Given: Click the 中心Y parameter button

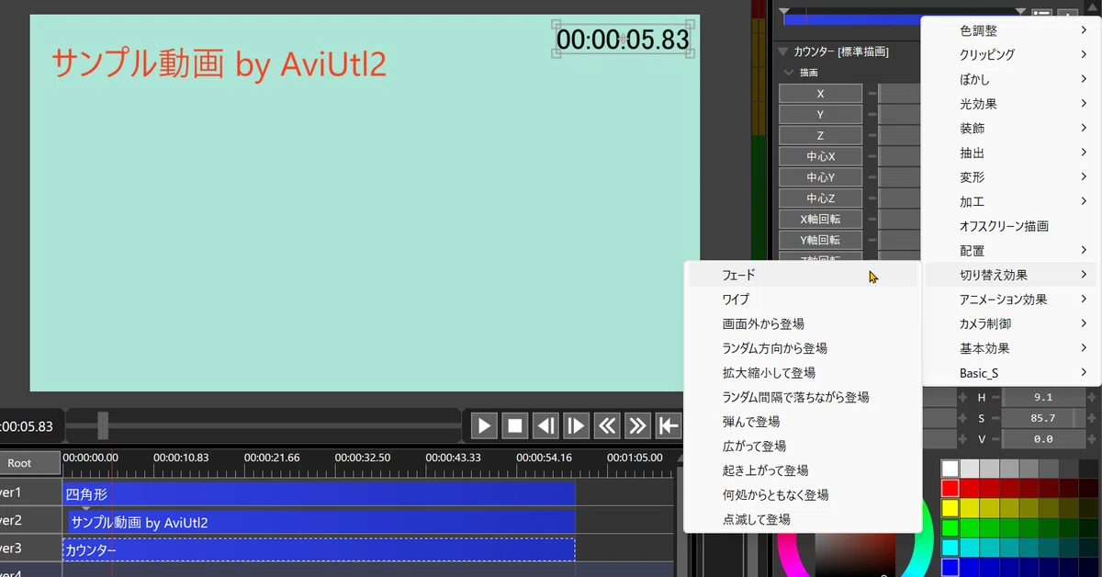Looking at the screenshot, I should 820,177.
